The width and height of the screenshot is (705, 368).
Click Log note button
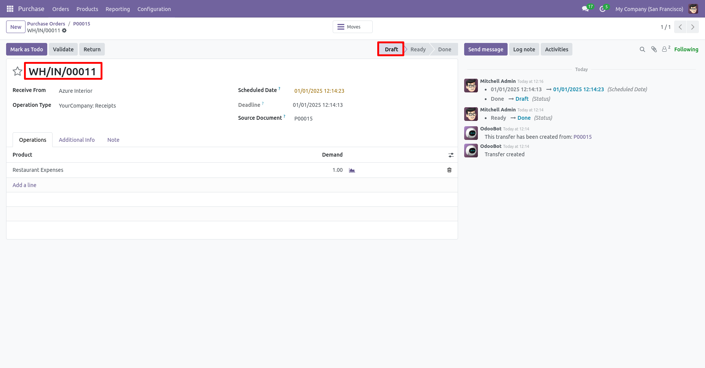[x=524, y=49]
